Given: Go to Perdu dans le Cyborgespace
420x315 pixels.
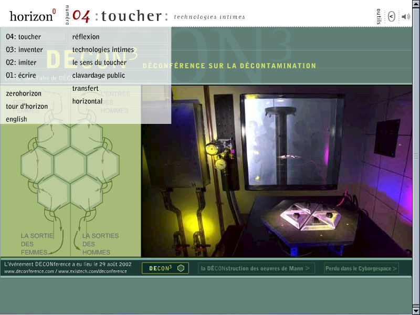Looking at the screenshot, I should [361, 268].
